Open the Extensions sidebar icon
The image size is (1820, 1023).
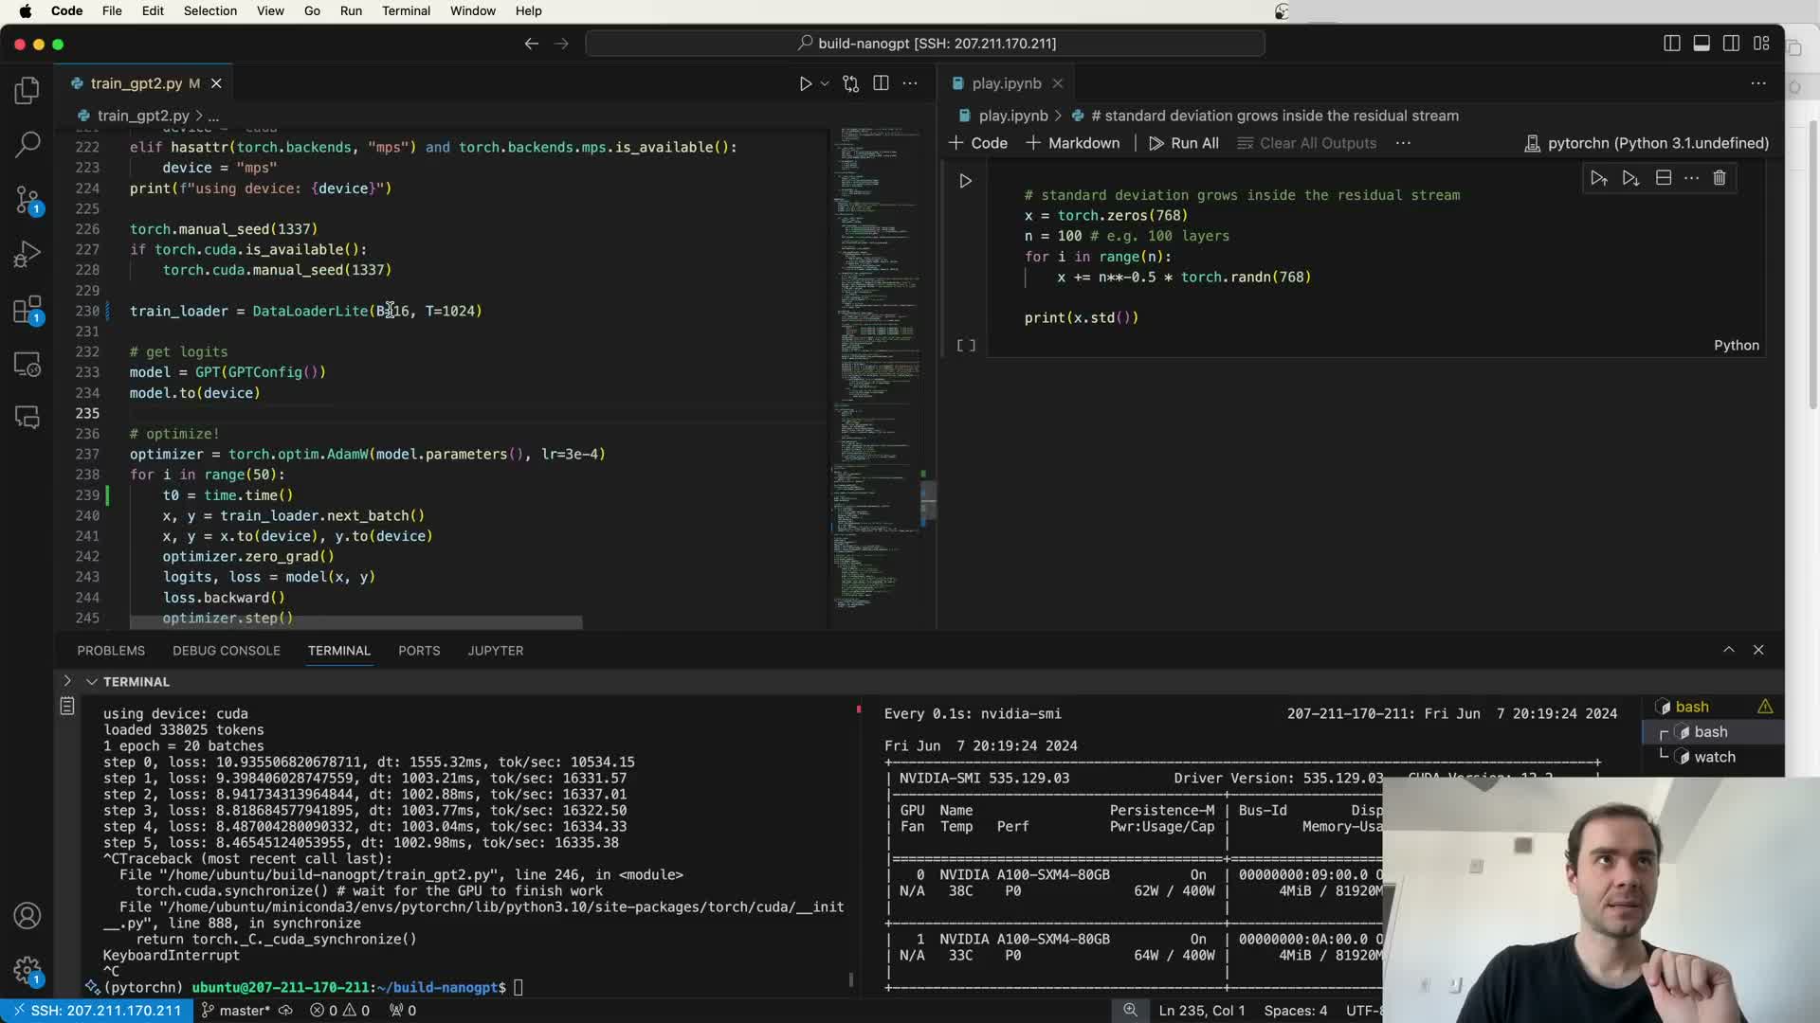click(x=27, y=310)
